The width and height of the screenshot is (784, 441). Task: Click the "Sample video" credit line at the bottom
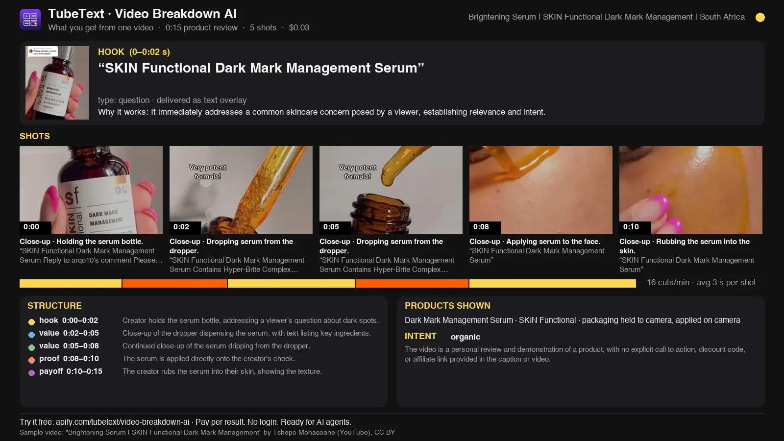tap(207, 432)
